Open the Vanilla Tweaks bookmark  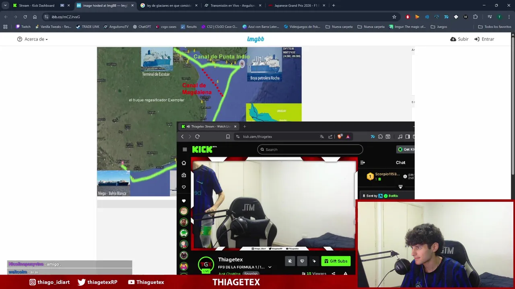(53, 27)
